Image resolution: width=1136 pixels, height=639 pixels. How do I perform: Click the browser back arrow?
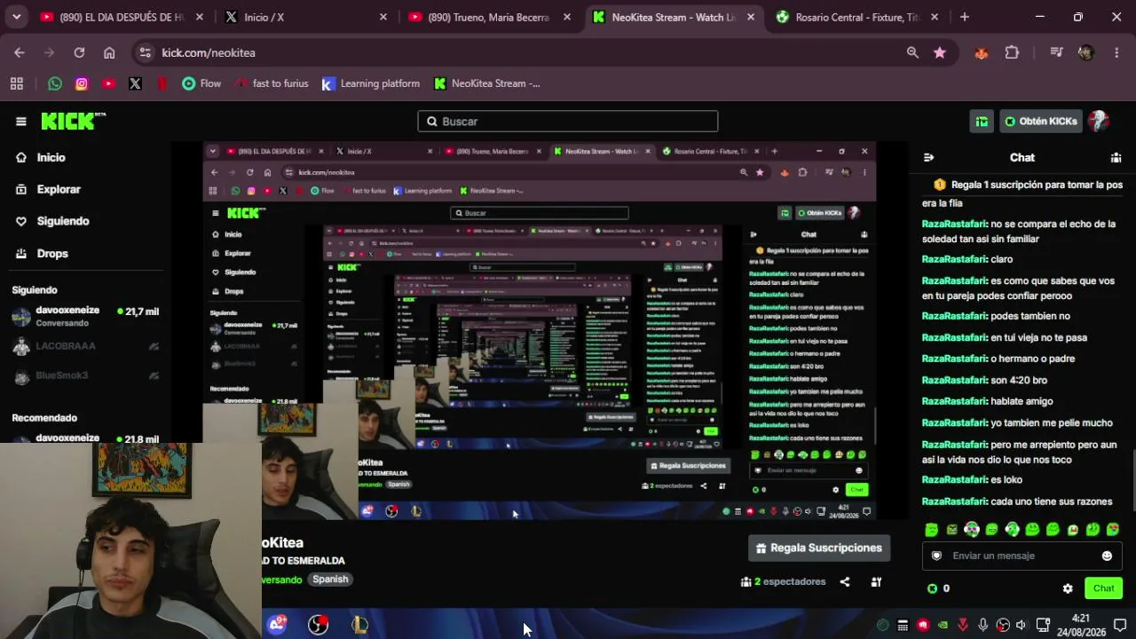pyautogui.click(x=20, y=52)
